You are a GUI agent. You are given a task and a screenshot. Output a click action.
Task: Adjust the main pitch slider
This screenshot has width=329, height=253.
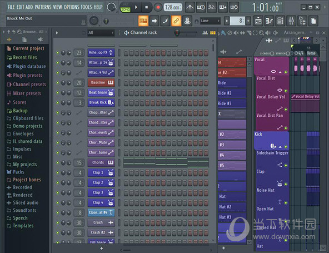point(118,21)
